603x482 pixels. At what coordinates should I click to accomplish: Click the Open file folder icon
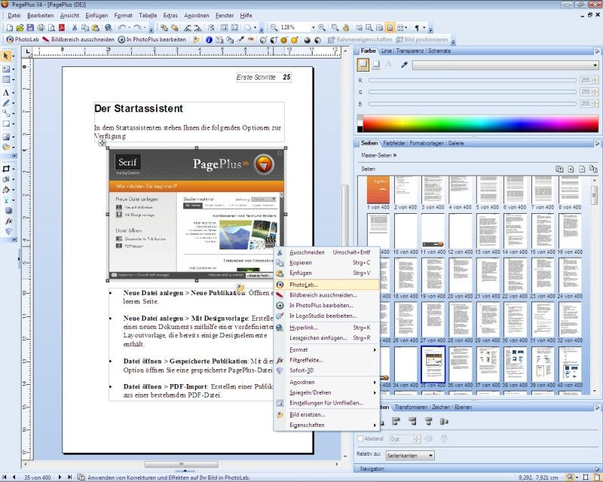(20, 28)
